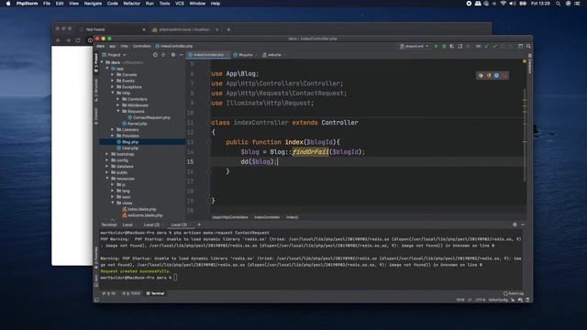The width and height of the screenshot is (587, 330).
Task: Click the expand-all icon in the Project panel
Action: (163, 55)
